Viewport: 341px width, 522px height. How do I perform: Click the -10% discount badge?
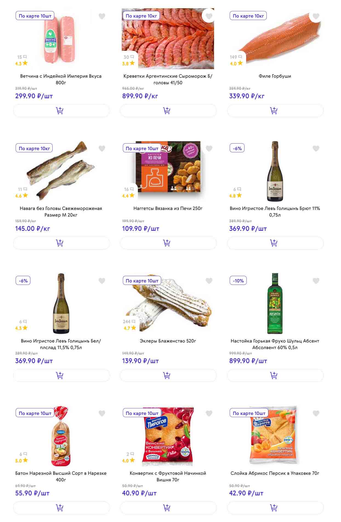pyautogui.click(x=238, y=280)
